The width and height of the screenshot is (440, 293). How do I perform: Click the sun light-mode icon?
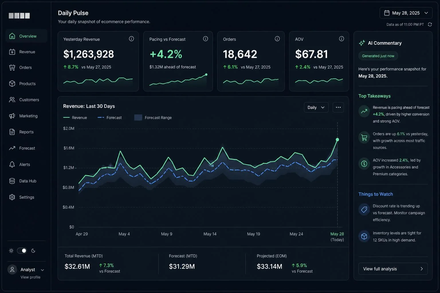[11, 251]
